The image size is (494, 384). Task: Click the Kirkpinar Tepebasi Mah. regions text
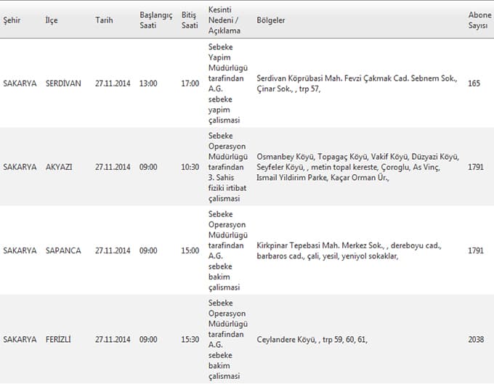(349, 250)
